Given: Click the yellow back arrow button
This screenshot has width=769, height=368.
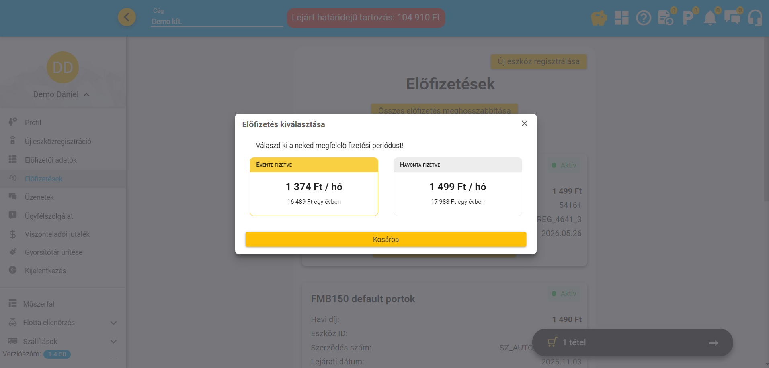Looking at the screenshot, I should 127,17.
